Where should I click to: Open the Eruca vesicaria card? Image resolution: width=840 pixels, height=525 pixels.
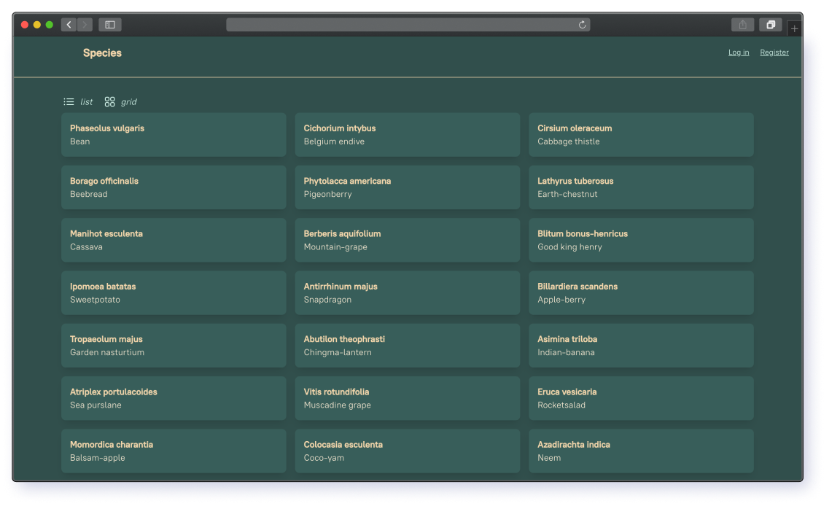point(641,399)
